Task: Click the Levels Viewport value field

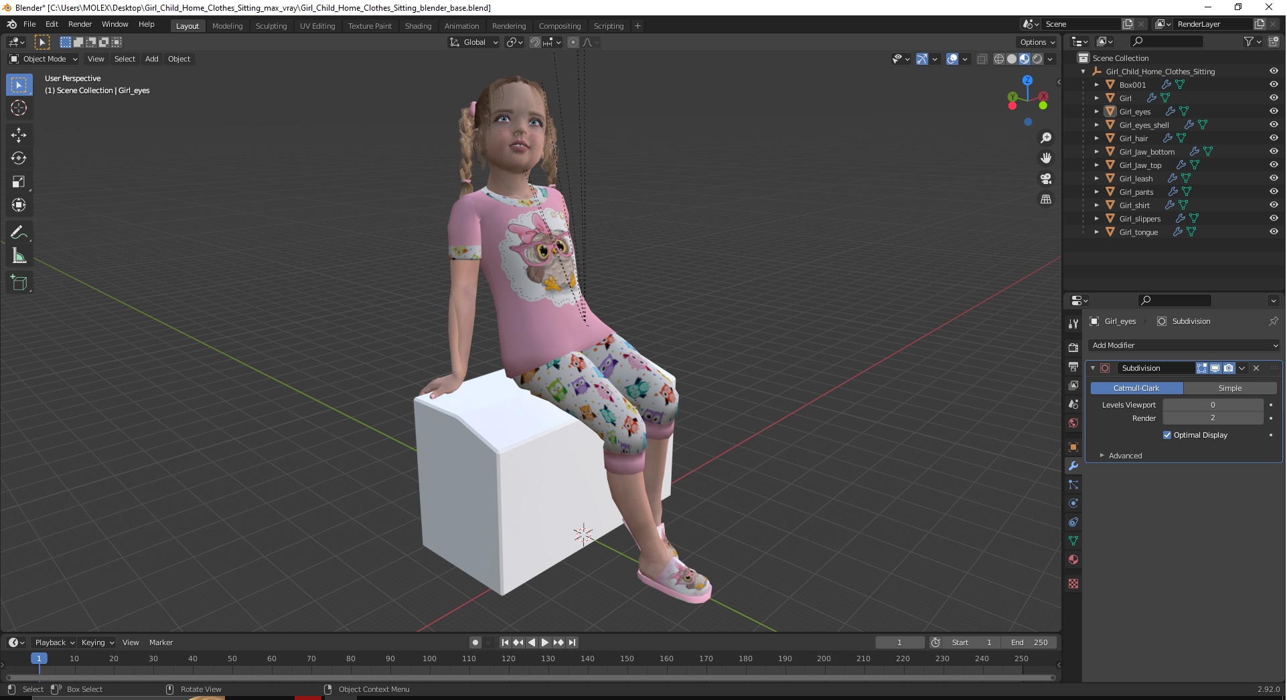Action: click(1213, 405)
